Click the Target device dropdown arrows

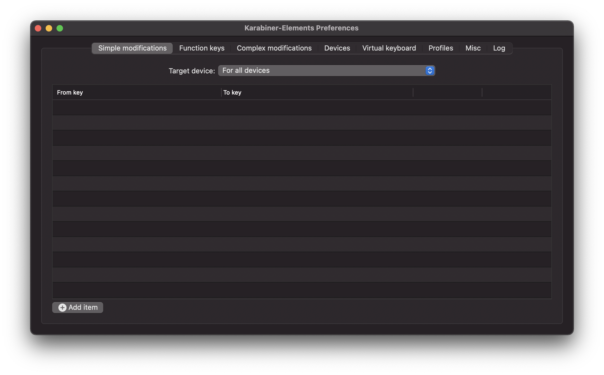pyautogui.click(x=430, y=71)
